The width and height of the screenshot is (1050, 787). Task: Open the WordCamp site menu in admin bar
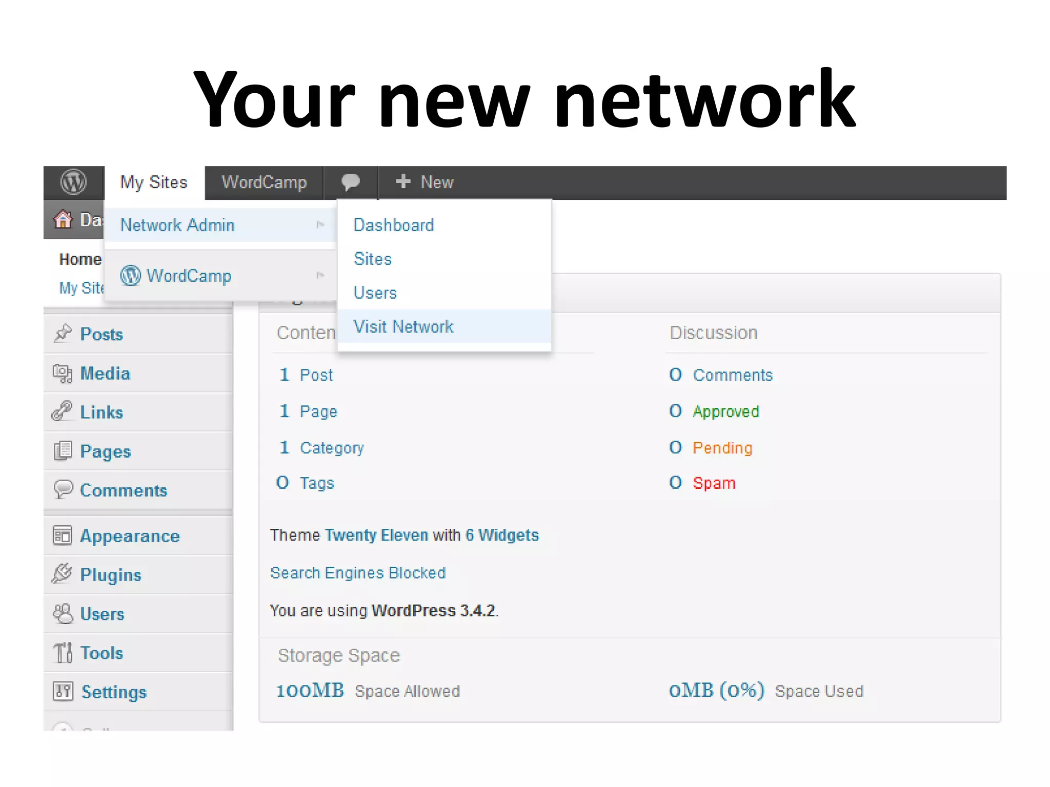[264, 182]
